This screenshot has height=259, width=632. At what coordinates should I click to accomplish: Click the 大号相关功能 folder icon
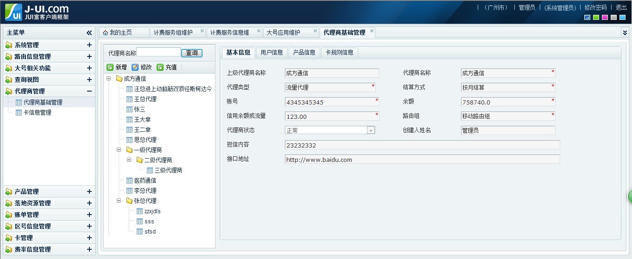click(9, 68)
